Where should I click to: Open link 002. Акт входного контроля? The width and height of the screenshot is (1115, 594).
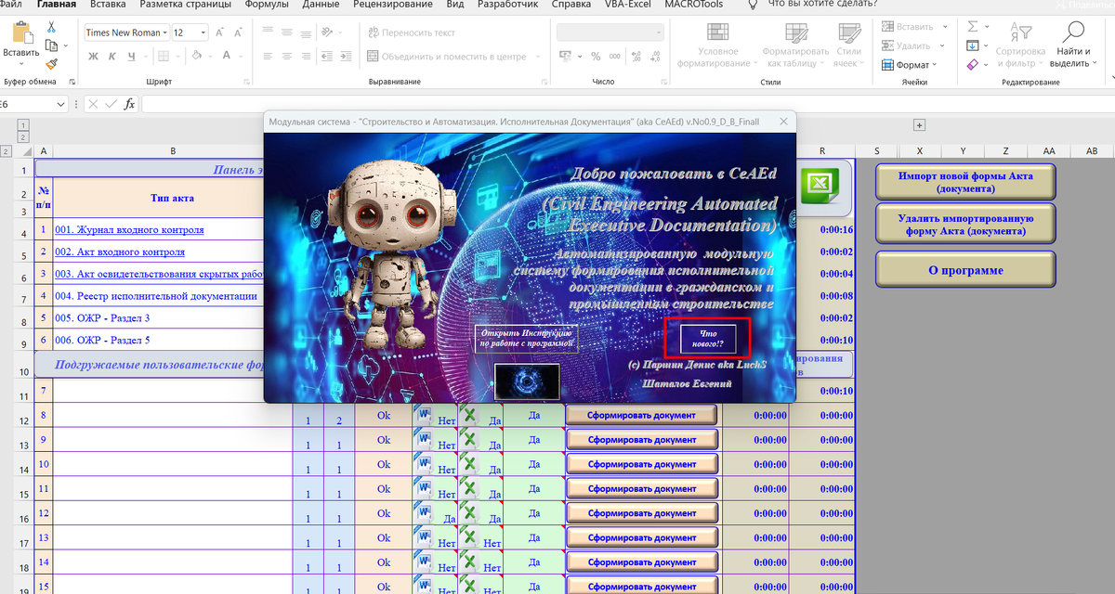pos(120,252)
